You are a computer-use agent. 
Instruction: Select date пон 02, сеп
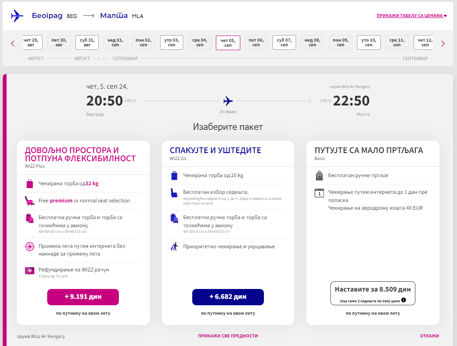pyautogui.click(x=143, y=42)
